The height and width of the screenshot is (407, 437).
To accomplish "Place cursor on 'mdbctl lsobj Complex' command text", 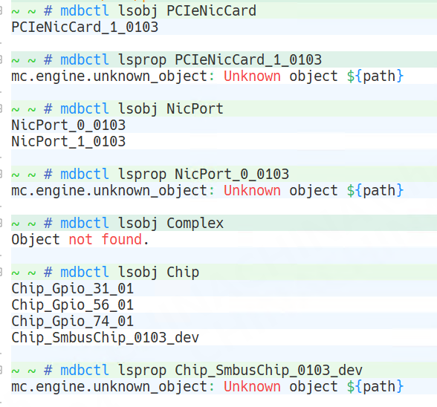I will (x=142, y=223).
